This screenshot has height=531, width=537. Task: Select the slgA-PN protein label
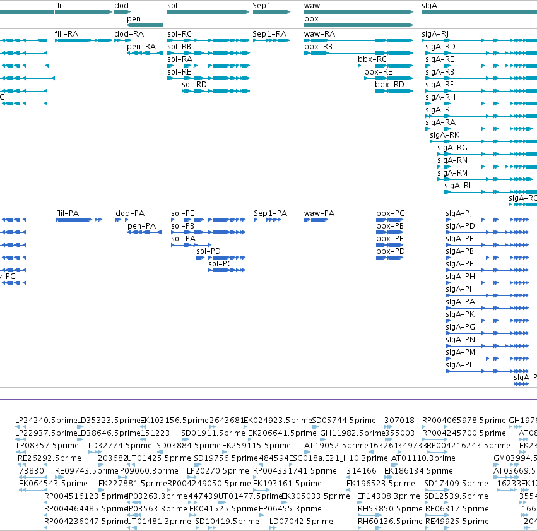click(x=460, y=340)
